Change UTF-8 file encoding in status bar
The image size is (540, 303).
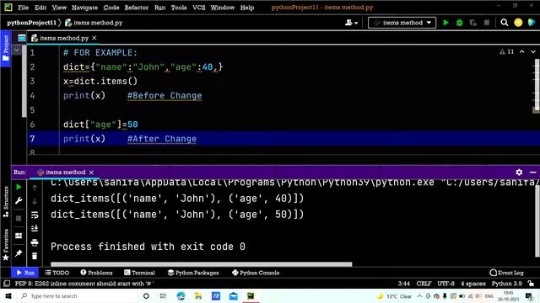pos(445,284)
